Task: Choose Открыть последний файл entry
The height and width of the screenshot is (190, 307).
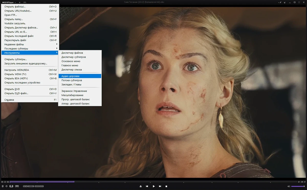Action: point(30,36)
